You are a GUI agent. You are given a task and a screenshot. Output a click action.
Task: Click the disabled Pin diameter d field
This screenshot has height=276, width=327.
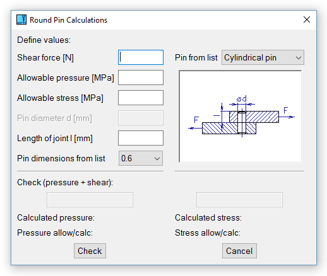click(x=141, y=118)
